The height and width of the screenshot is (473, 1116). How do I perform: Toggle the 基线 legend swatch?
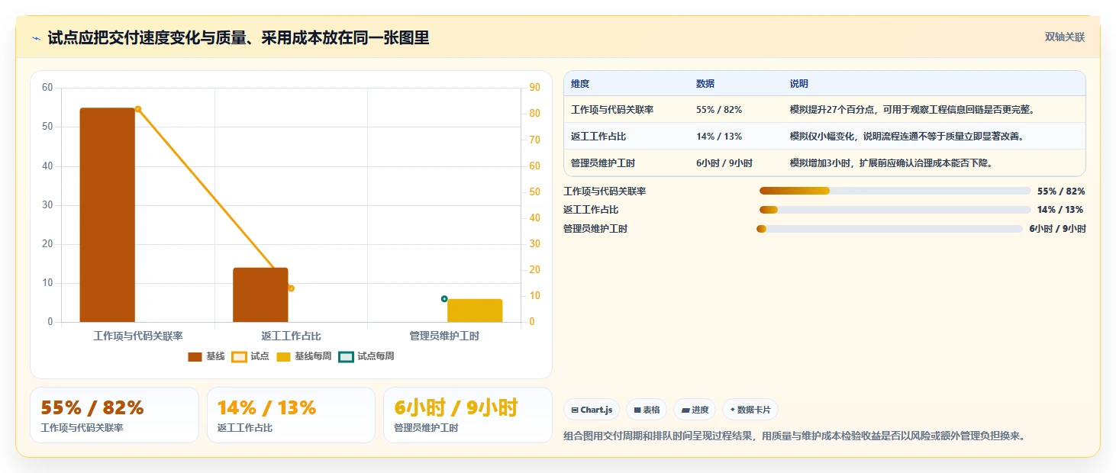point(195,356)
